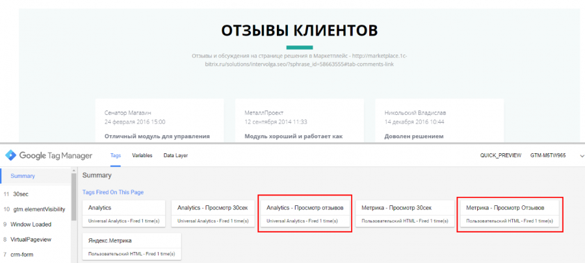Click the event list scrollbar
The image size is (585, 263).
coord(74,197)
